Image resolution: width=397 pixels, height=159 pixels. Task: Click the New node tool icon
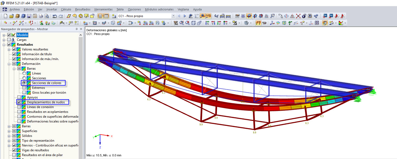pos(5,23)
